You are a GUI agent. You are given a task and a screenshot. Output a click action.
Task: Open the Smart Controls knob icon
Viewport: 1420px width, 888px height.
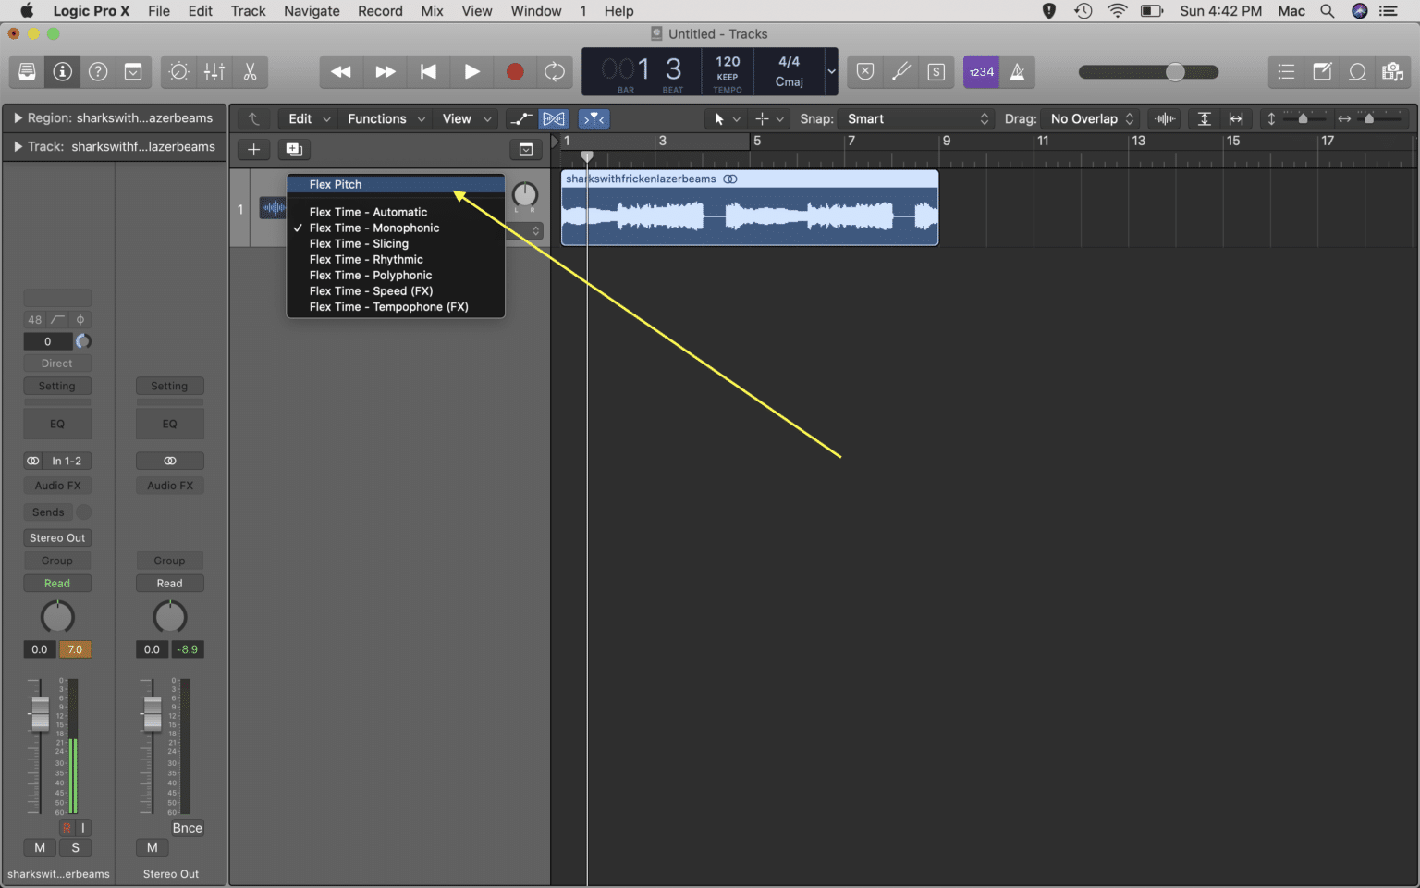coord(178,71)
